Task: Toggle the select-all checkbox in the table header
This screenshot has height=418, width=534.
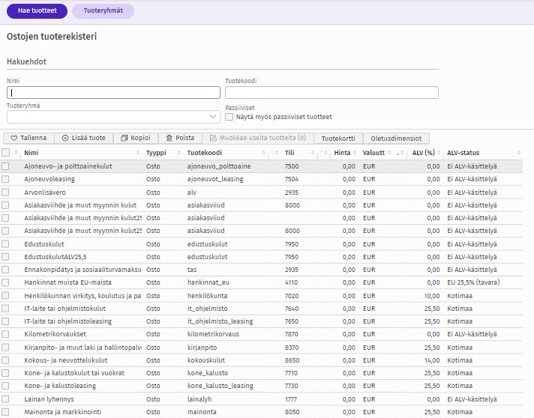Action: [6, 152]
